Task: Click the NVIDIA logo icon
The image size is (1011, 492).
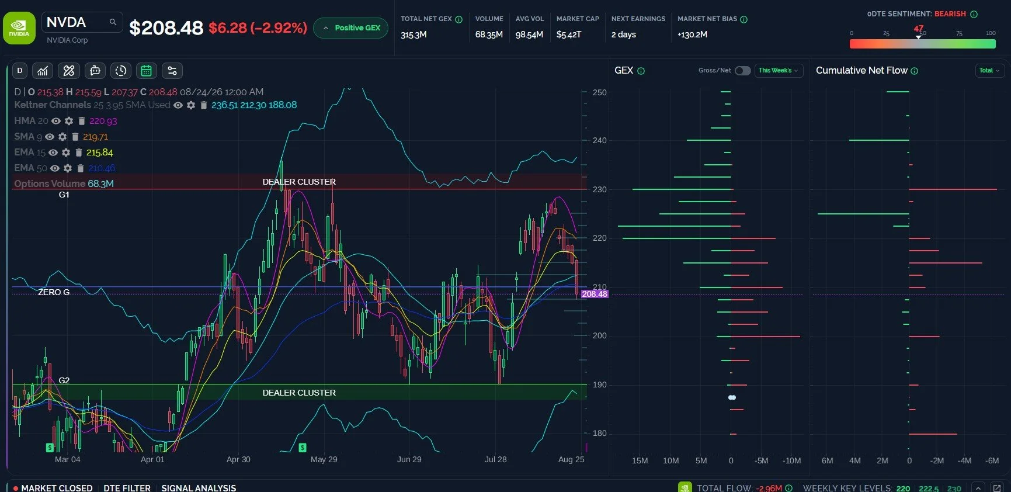Action: coord(19,28)
